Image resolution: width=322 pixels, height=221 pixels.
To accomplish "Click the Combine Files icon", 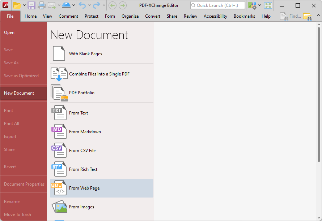I will 59,74.
